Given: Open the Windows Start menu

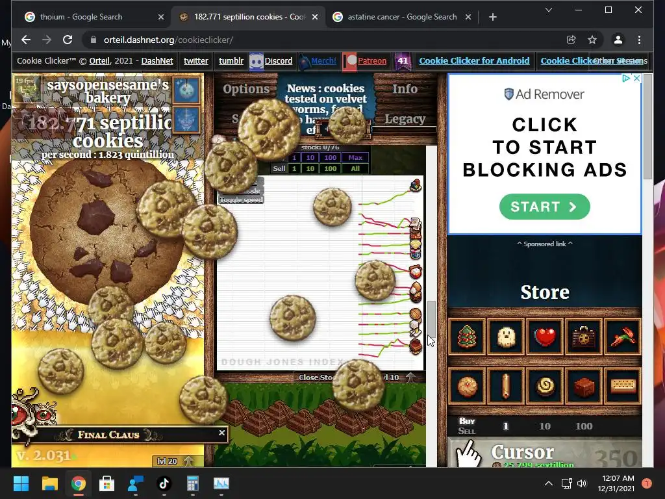Looking at the screenshot, I should coord(21,483).
